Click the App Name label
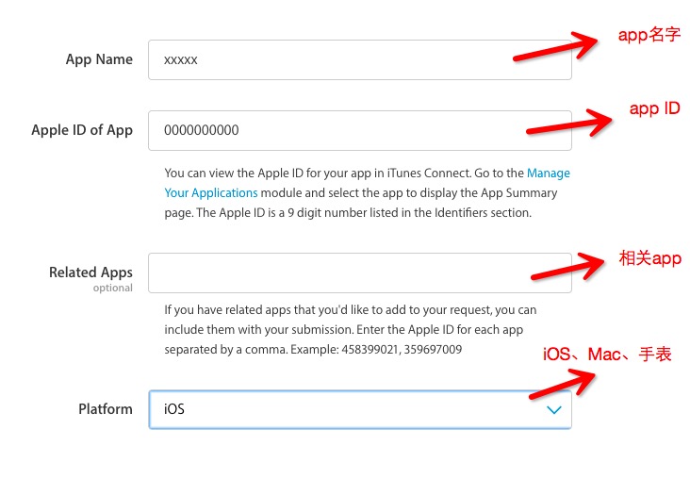Image resolution: width=690 pixels, height=479 pixels. coord(99,59)
